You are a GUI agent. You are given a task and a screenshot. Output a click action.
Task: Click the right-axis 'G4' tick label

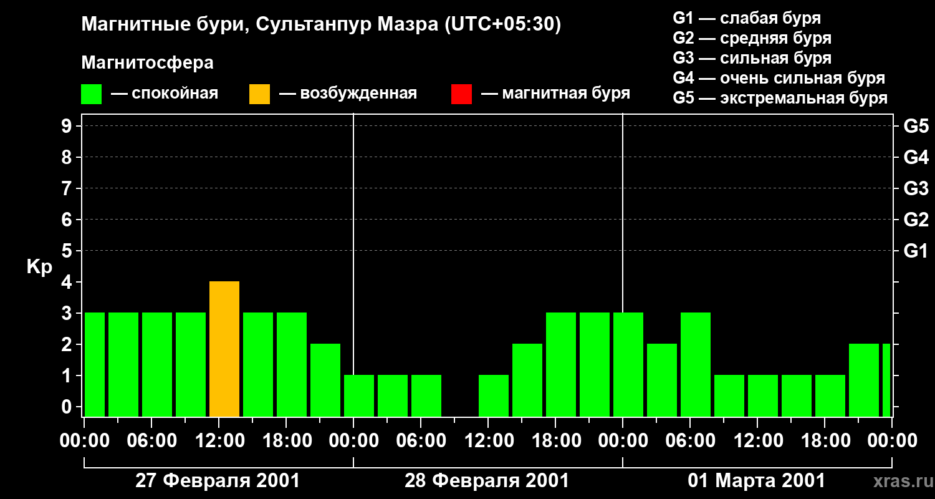[916, 157]
